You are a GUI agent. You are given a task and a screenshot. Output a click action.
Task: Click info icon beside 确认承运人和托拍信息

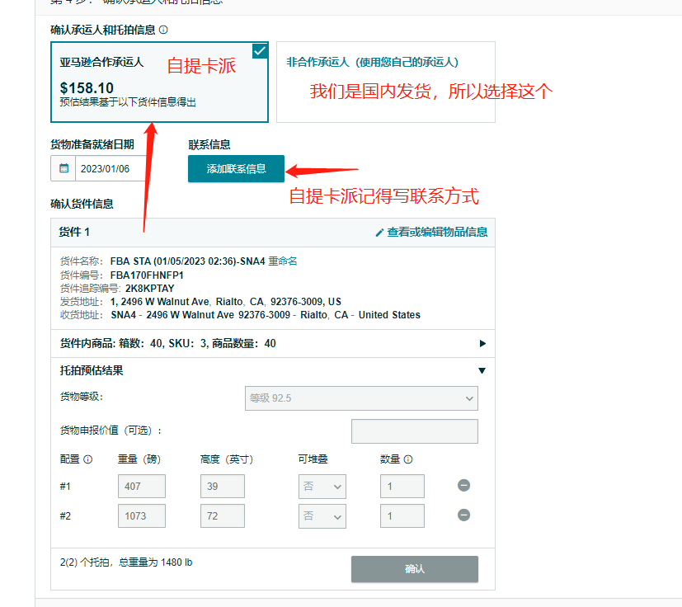[163, 30]
